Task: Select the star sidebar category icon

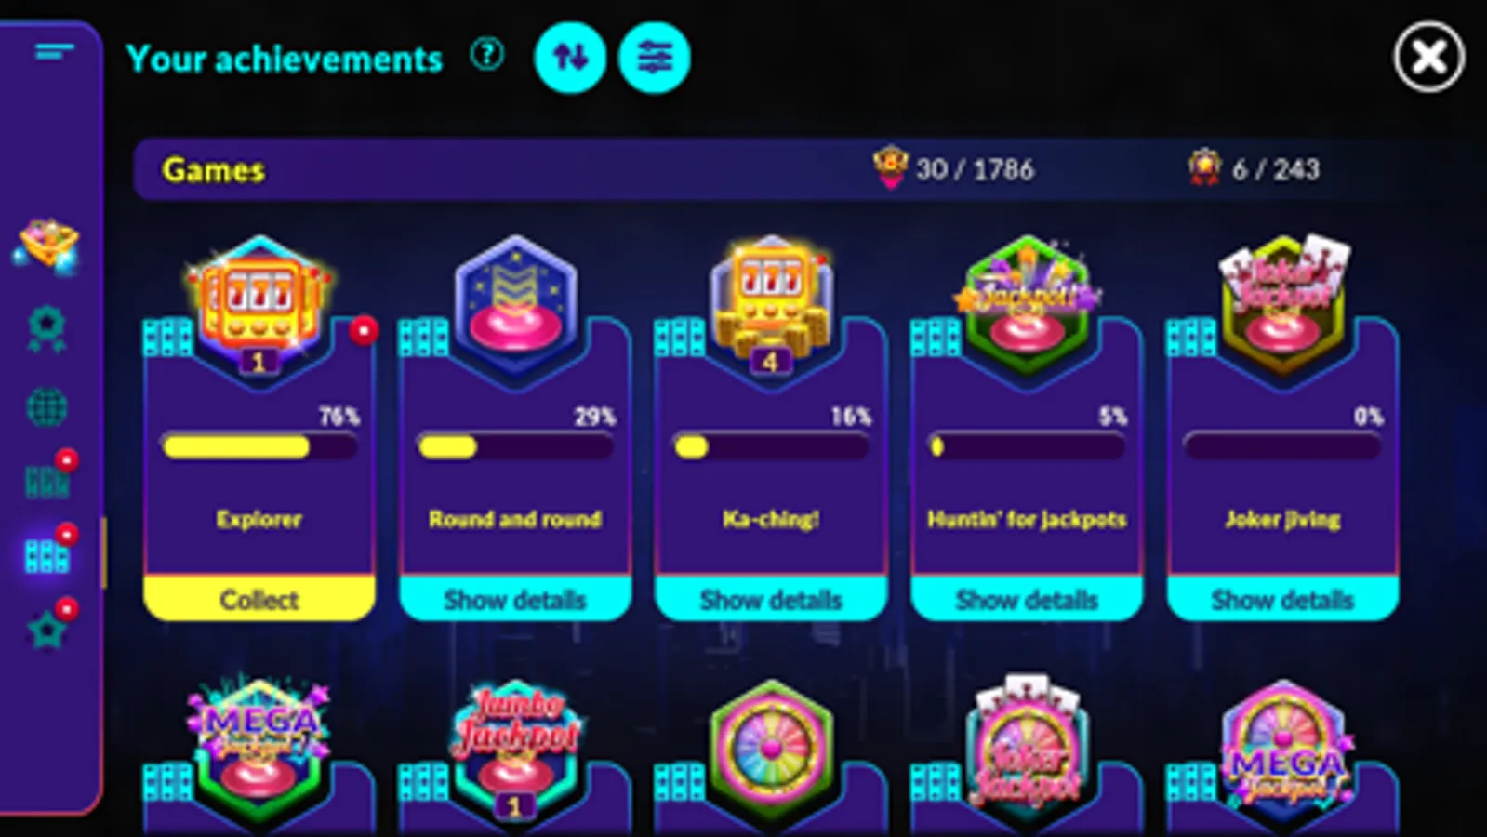Action: [46, 631]
